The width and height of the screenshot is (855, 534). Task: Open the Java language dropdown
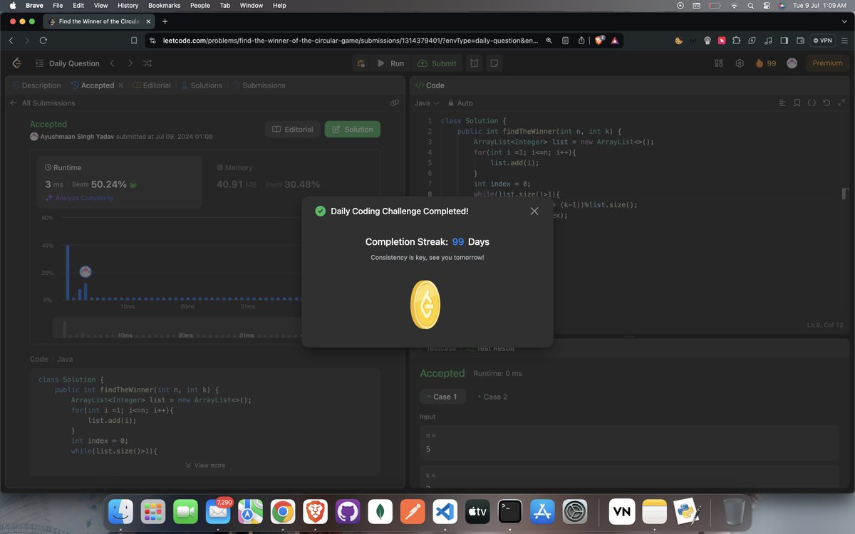click(427, 103)
